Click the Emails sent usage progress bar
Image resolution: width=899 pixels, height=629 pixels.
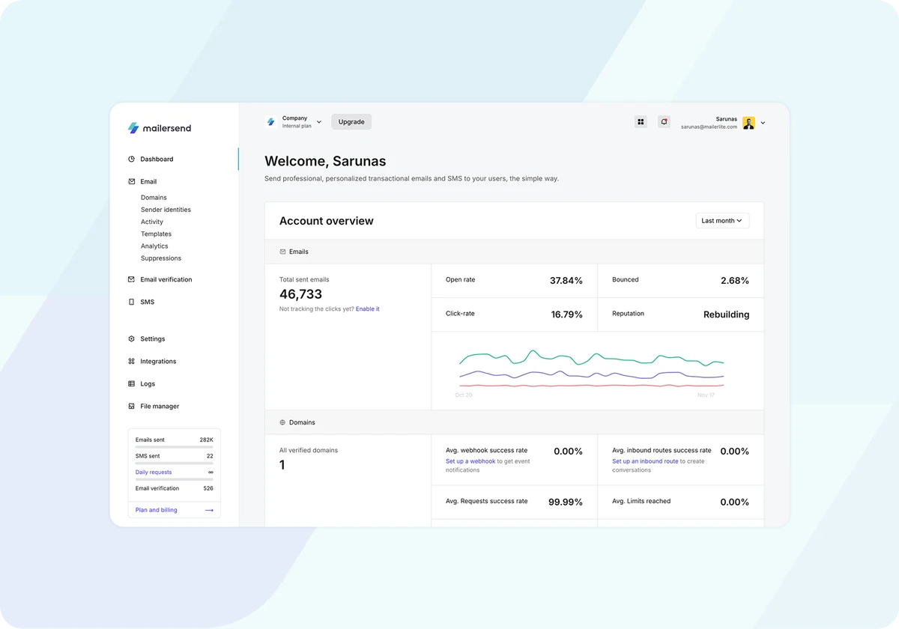174,448
